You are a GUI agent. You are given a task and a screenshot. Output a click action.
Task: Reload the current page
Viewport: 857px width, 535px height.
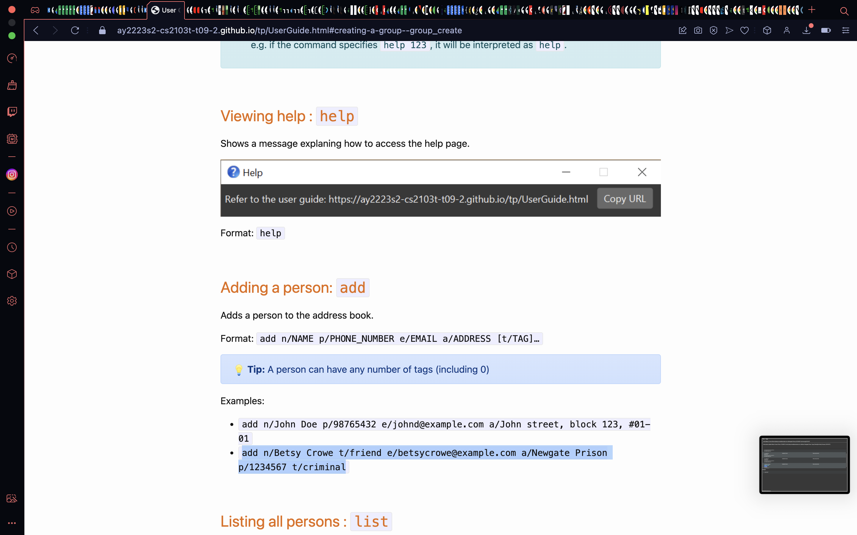coord(75,30)
